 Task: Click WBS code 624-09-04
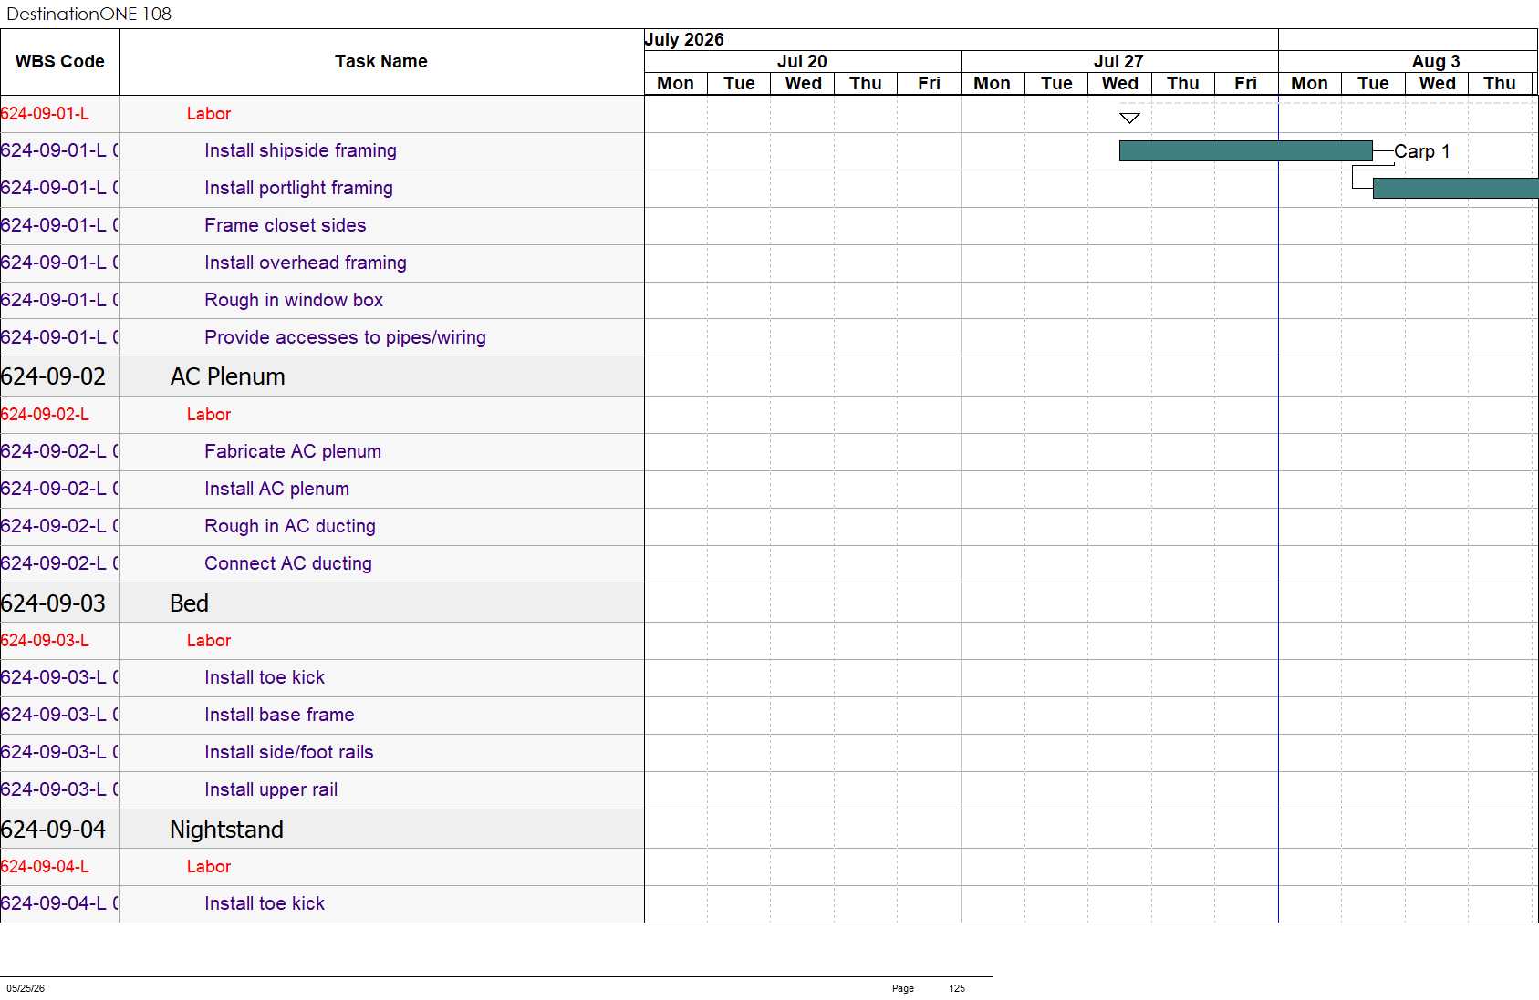point(53,830)
